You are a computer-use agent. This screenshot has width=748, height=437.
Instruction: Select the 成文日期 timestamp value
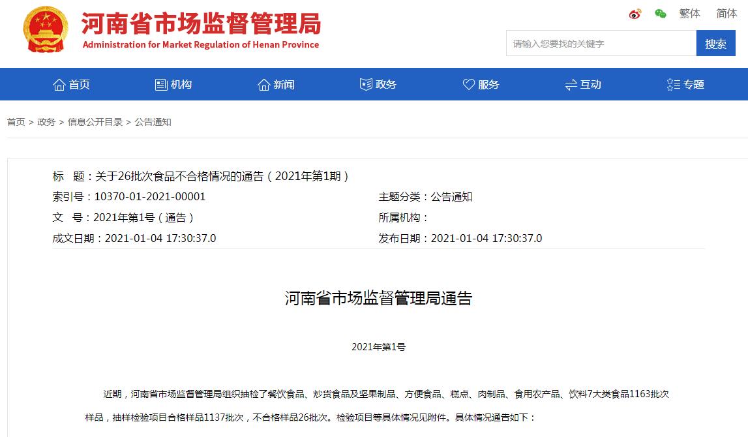coord(160,238)
